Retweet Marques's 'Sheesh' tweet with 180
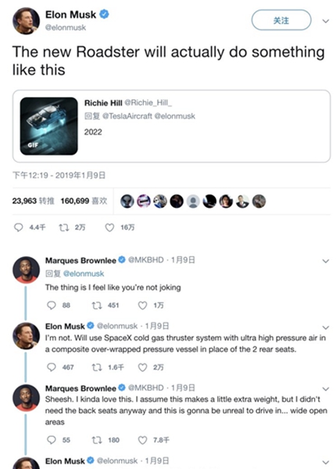The image size is (336, 469). click(x=97, y=440)
